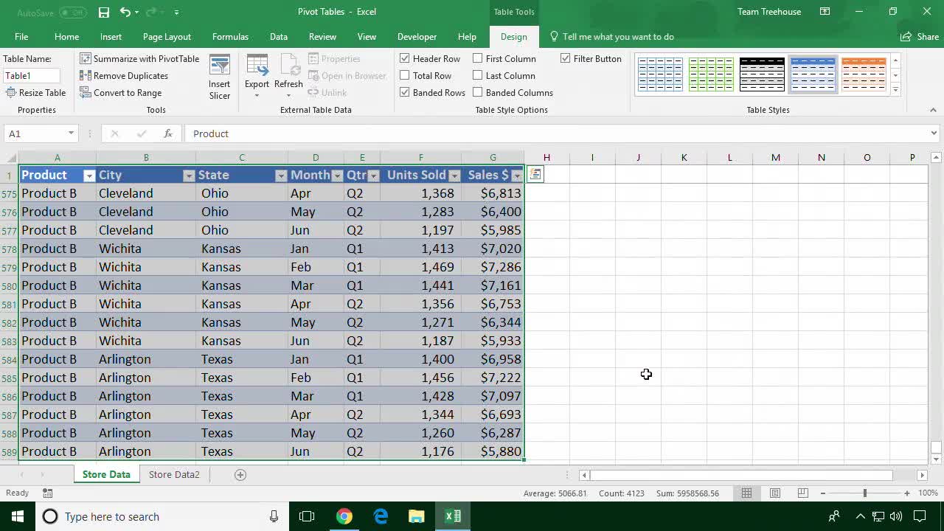Enable the Last Column checkbox

tap(478, 75)
